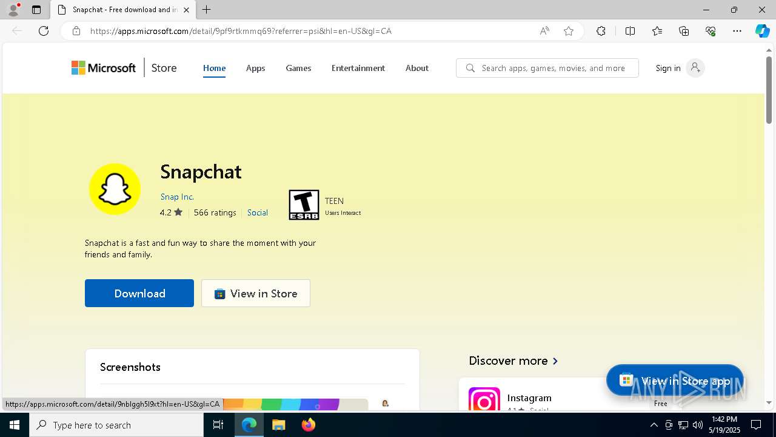Open Firefox from taskbar

pos(308,425)
